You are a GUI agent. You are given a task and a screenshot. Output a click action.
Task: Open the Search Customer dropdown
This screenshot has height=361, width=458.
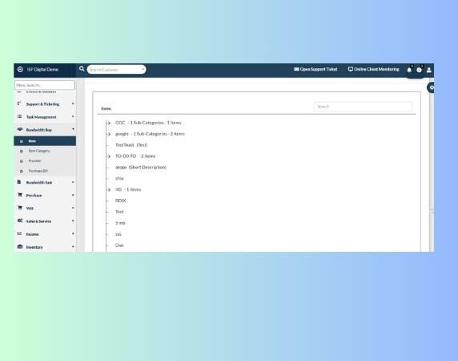pos(117,70)
